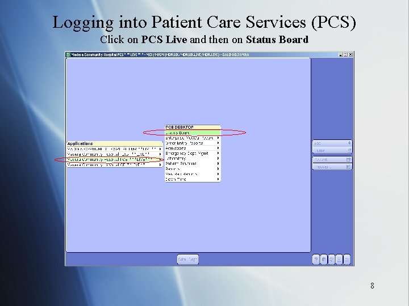This screenshot has width=409, height=306.
Task: Choose Admissions in PCS Desktop menu
Action: tap(193, 148)
